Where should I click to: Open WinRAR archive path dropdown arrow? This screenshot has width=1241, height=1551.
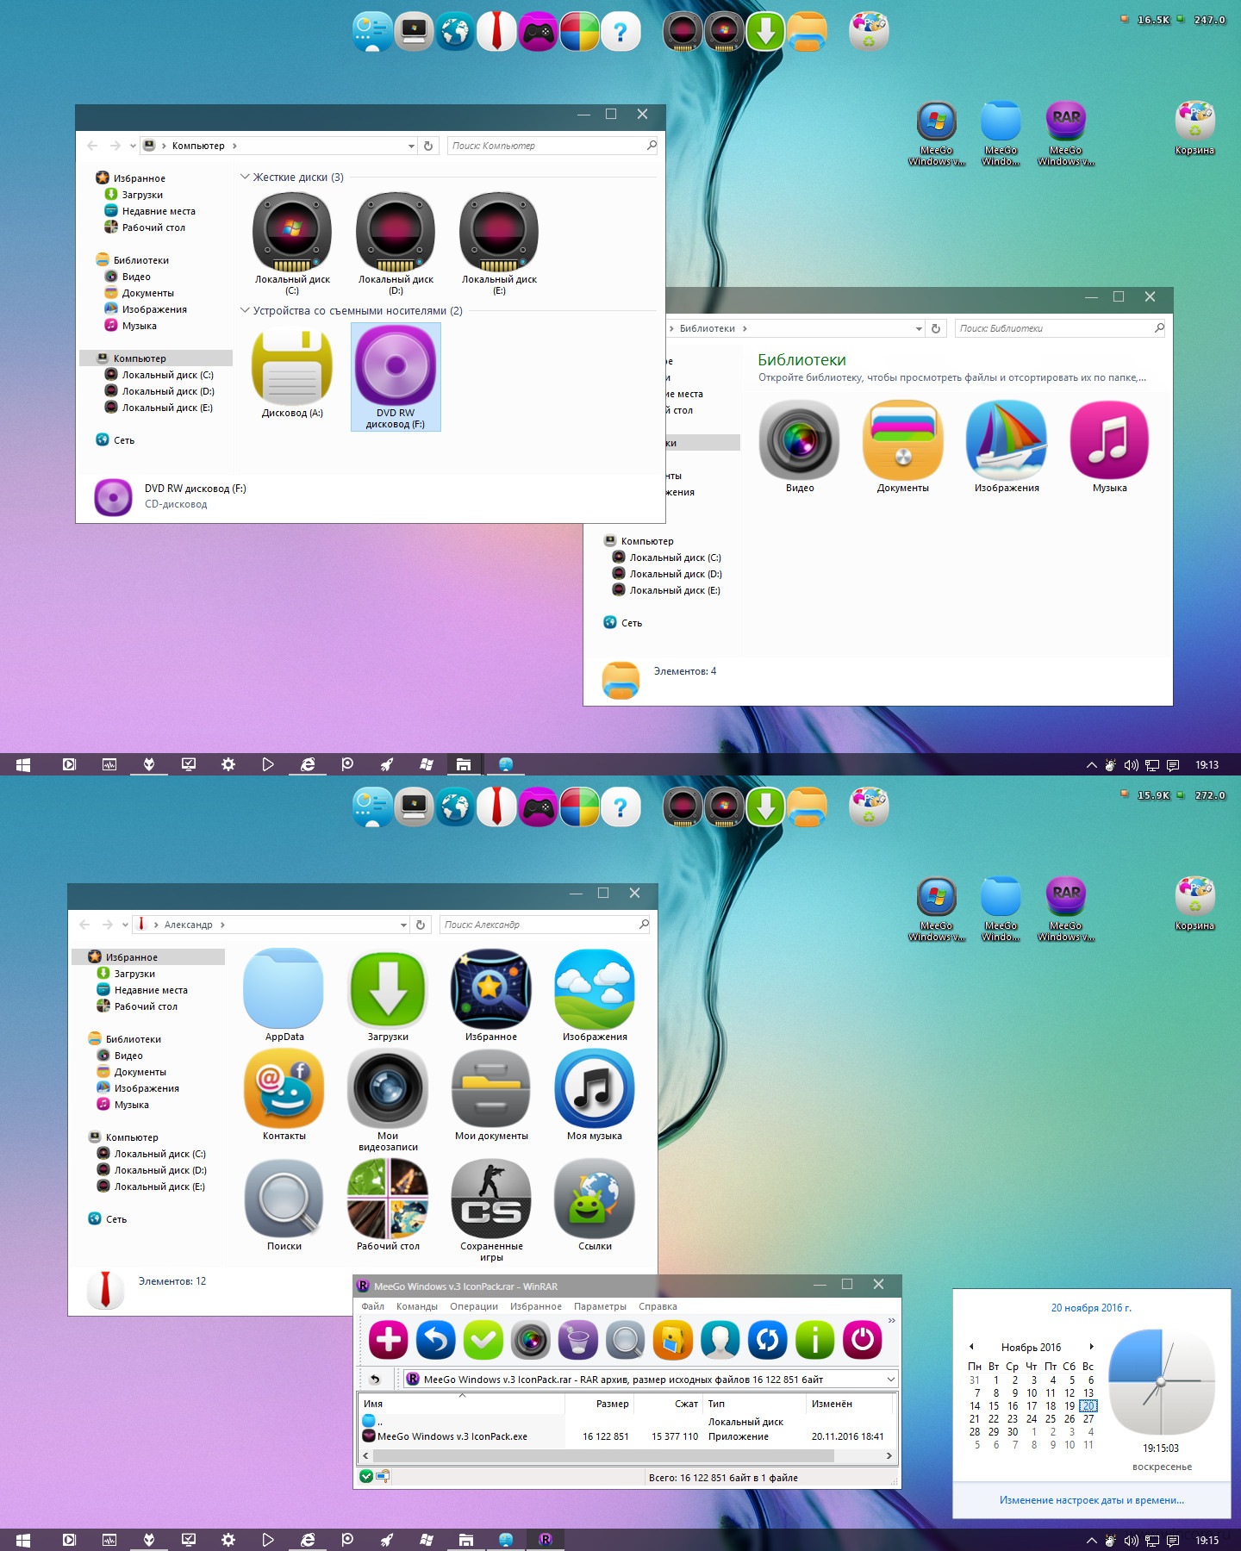[x=890, y=1380]
